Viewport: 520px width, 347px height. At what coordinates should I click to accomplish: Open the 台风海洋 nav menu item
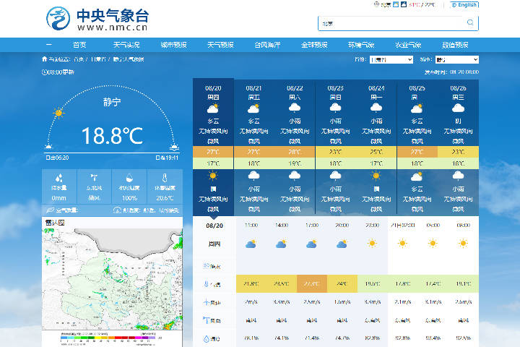(x=267, y=45)
